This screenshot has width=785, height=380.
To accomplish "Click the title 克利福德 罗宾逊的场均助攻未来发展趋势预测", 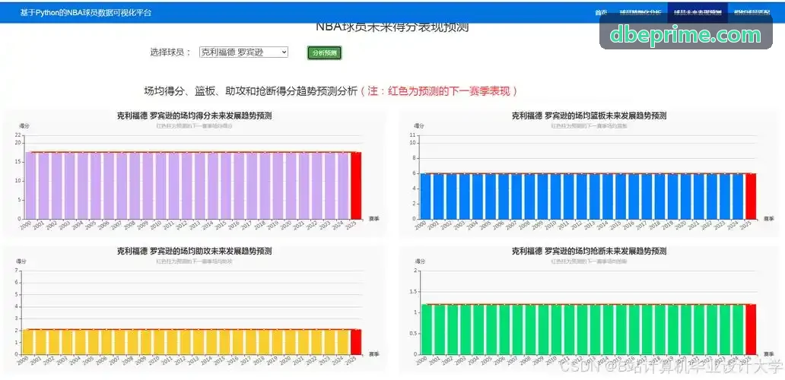I will point(194,251).
